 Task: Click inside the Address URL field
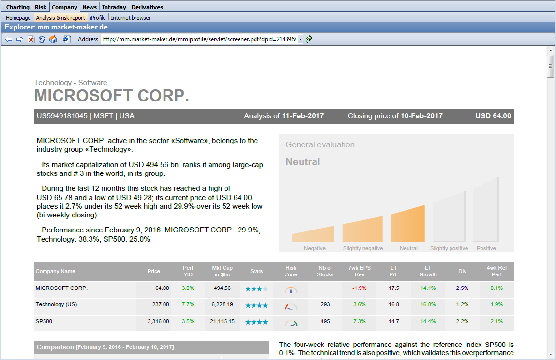point(198,39)
